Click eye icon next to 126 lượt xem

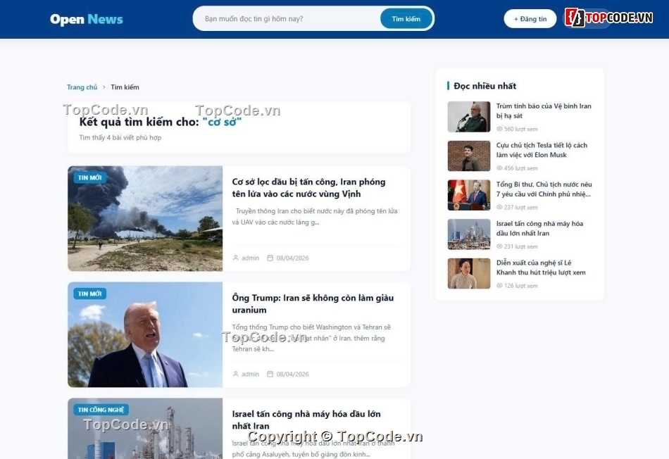pyautogui.click(x=499, y=286)
